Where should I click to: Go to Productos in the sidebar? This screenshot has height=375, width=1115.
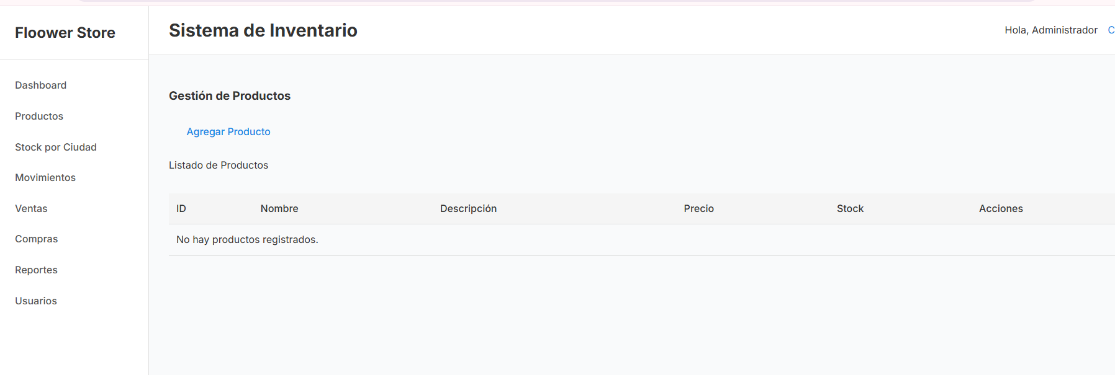tap(39, 117)
